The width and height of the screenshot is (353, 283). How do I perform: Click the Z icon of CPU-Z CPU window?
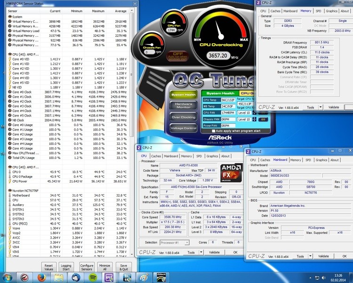(139, 148)
